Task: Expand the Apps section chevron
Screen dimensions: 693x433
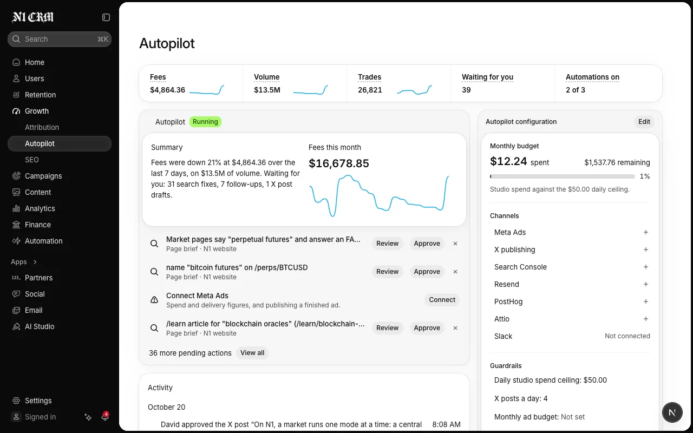Action: [35, 262]
